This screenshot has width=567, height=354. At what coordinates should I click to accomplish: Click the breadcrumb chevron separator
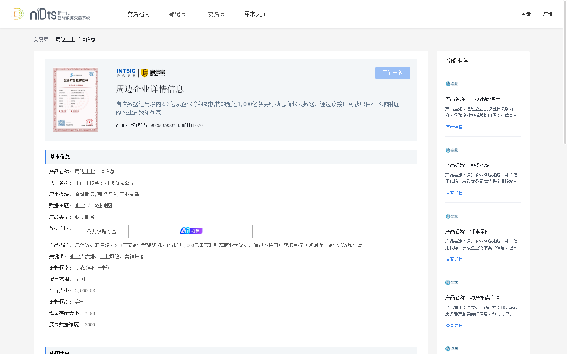tap(52, 40)
